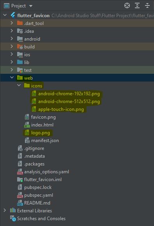Select the build folder name
This screenshot has height=226, width=154.
pyautogui.click(x=29, y=47)
